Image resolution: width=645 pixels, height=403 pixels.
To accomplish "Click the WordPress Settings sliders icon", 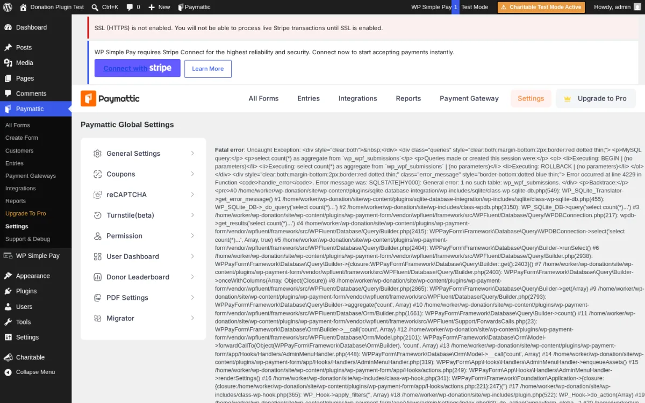I will [x=8, y=337].
